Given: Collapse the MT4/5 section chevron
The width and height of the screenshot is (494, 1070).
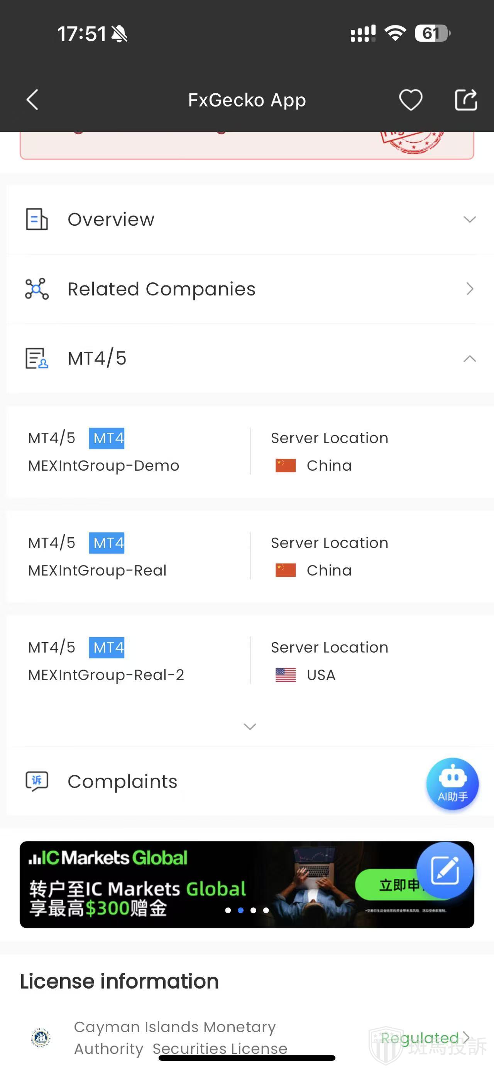Looking at the screenshot, I should pos(469,358).
